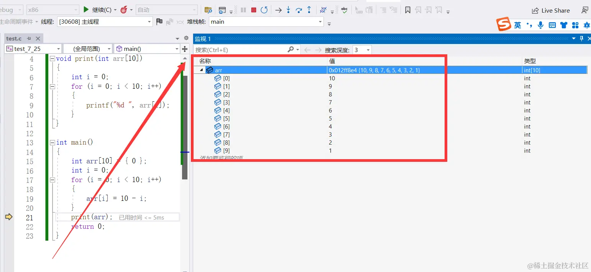Click the Sogou orange S logo
591x272 pixels.
coord(504,24)
